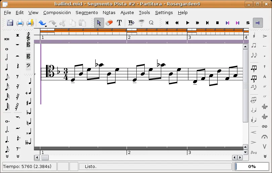Image resolution: width=272 pixels, height=173 pixels.
Task: Start playback with the Play button
Action: (x=187, y=23)
